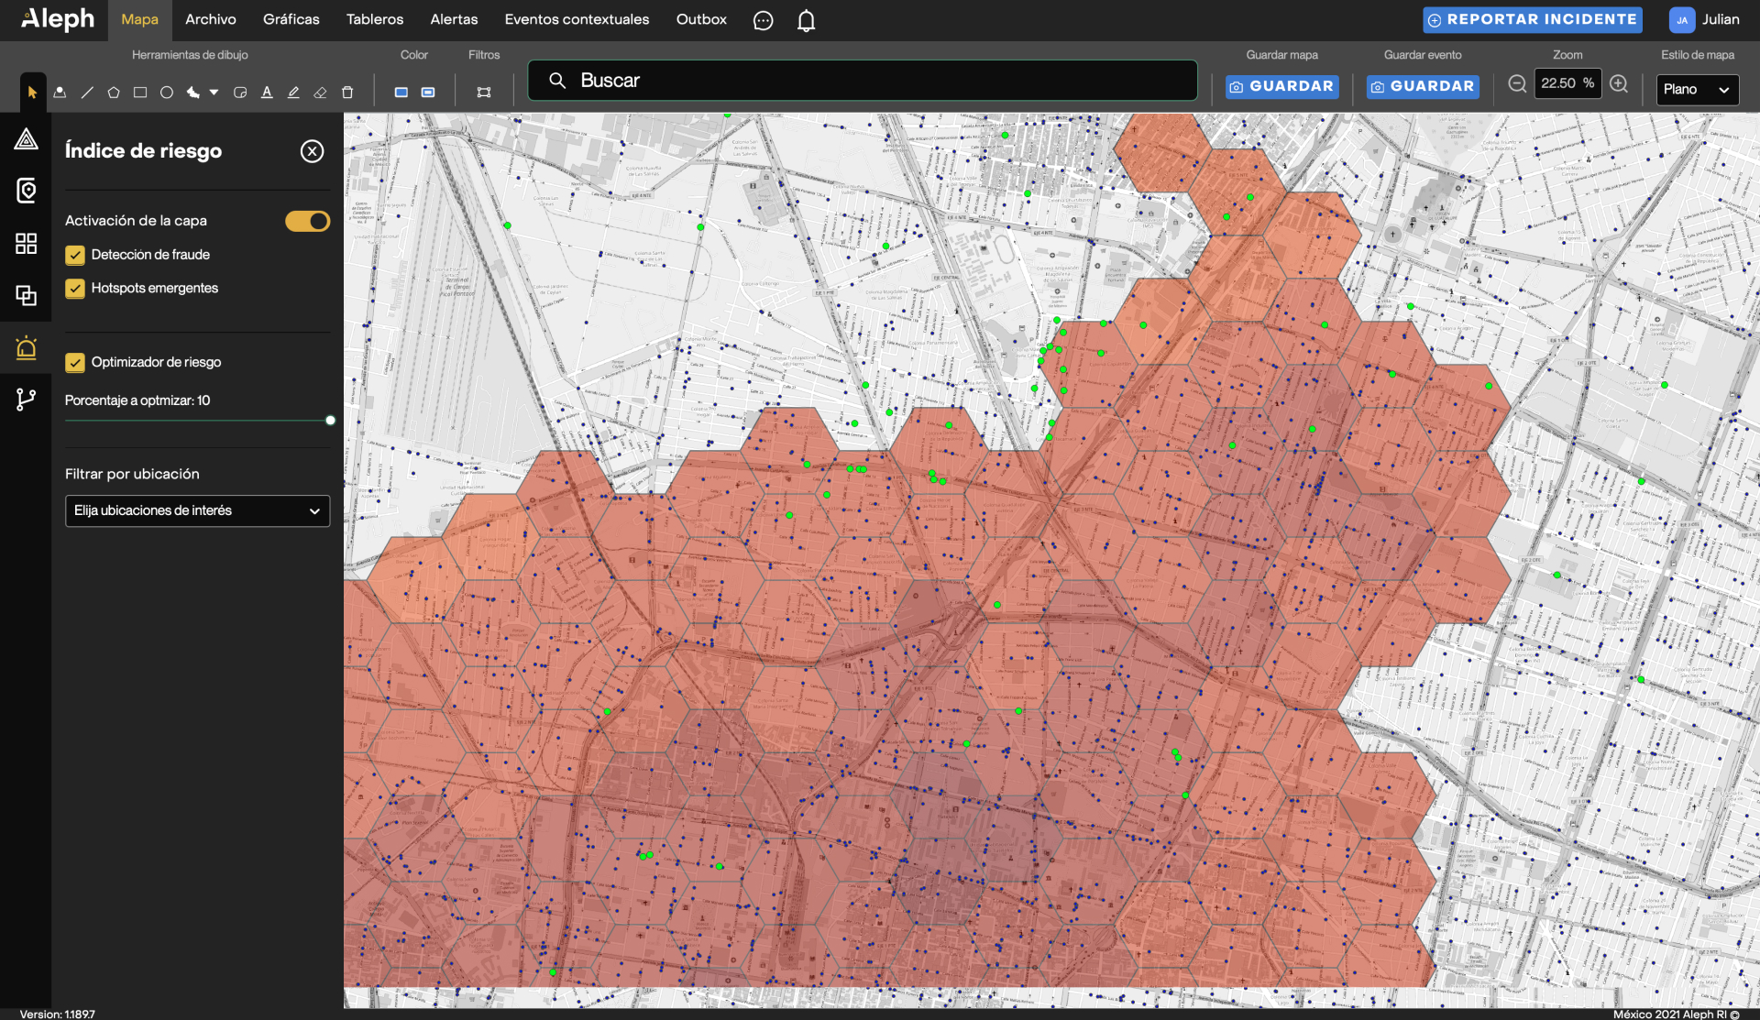Select the rectangle drawing tool

pos(140,92)
